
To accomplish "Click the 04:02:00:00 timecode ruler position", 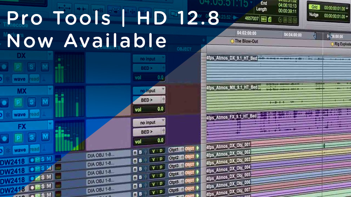I will (246, 33).
